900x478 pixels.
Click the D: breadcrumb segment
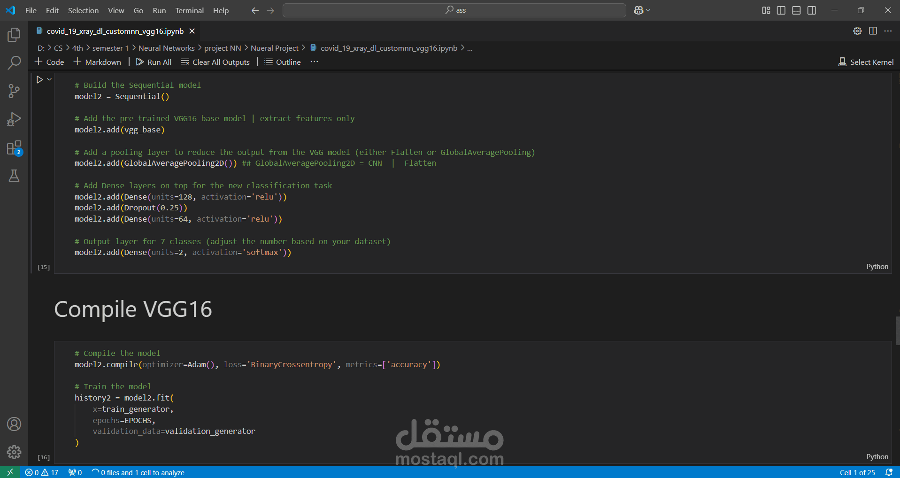click(x=41, y=48)
